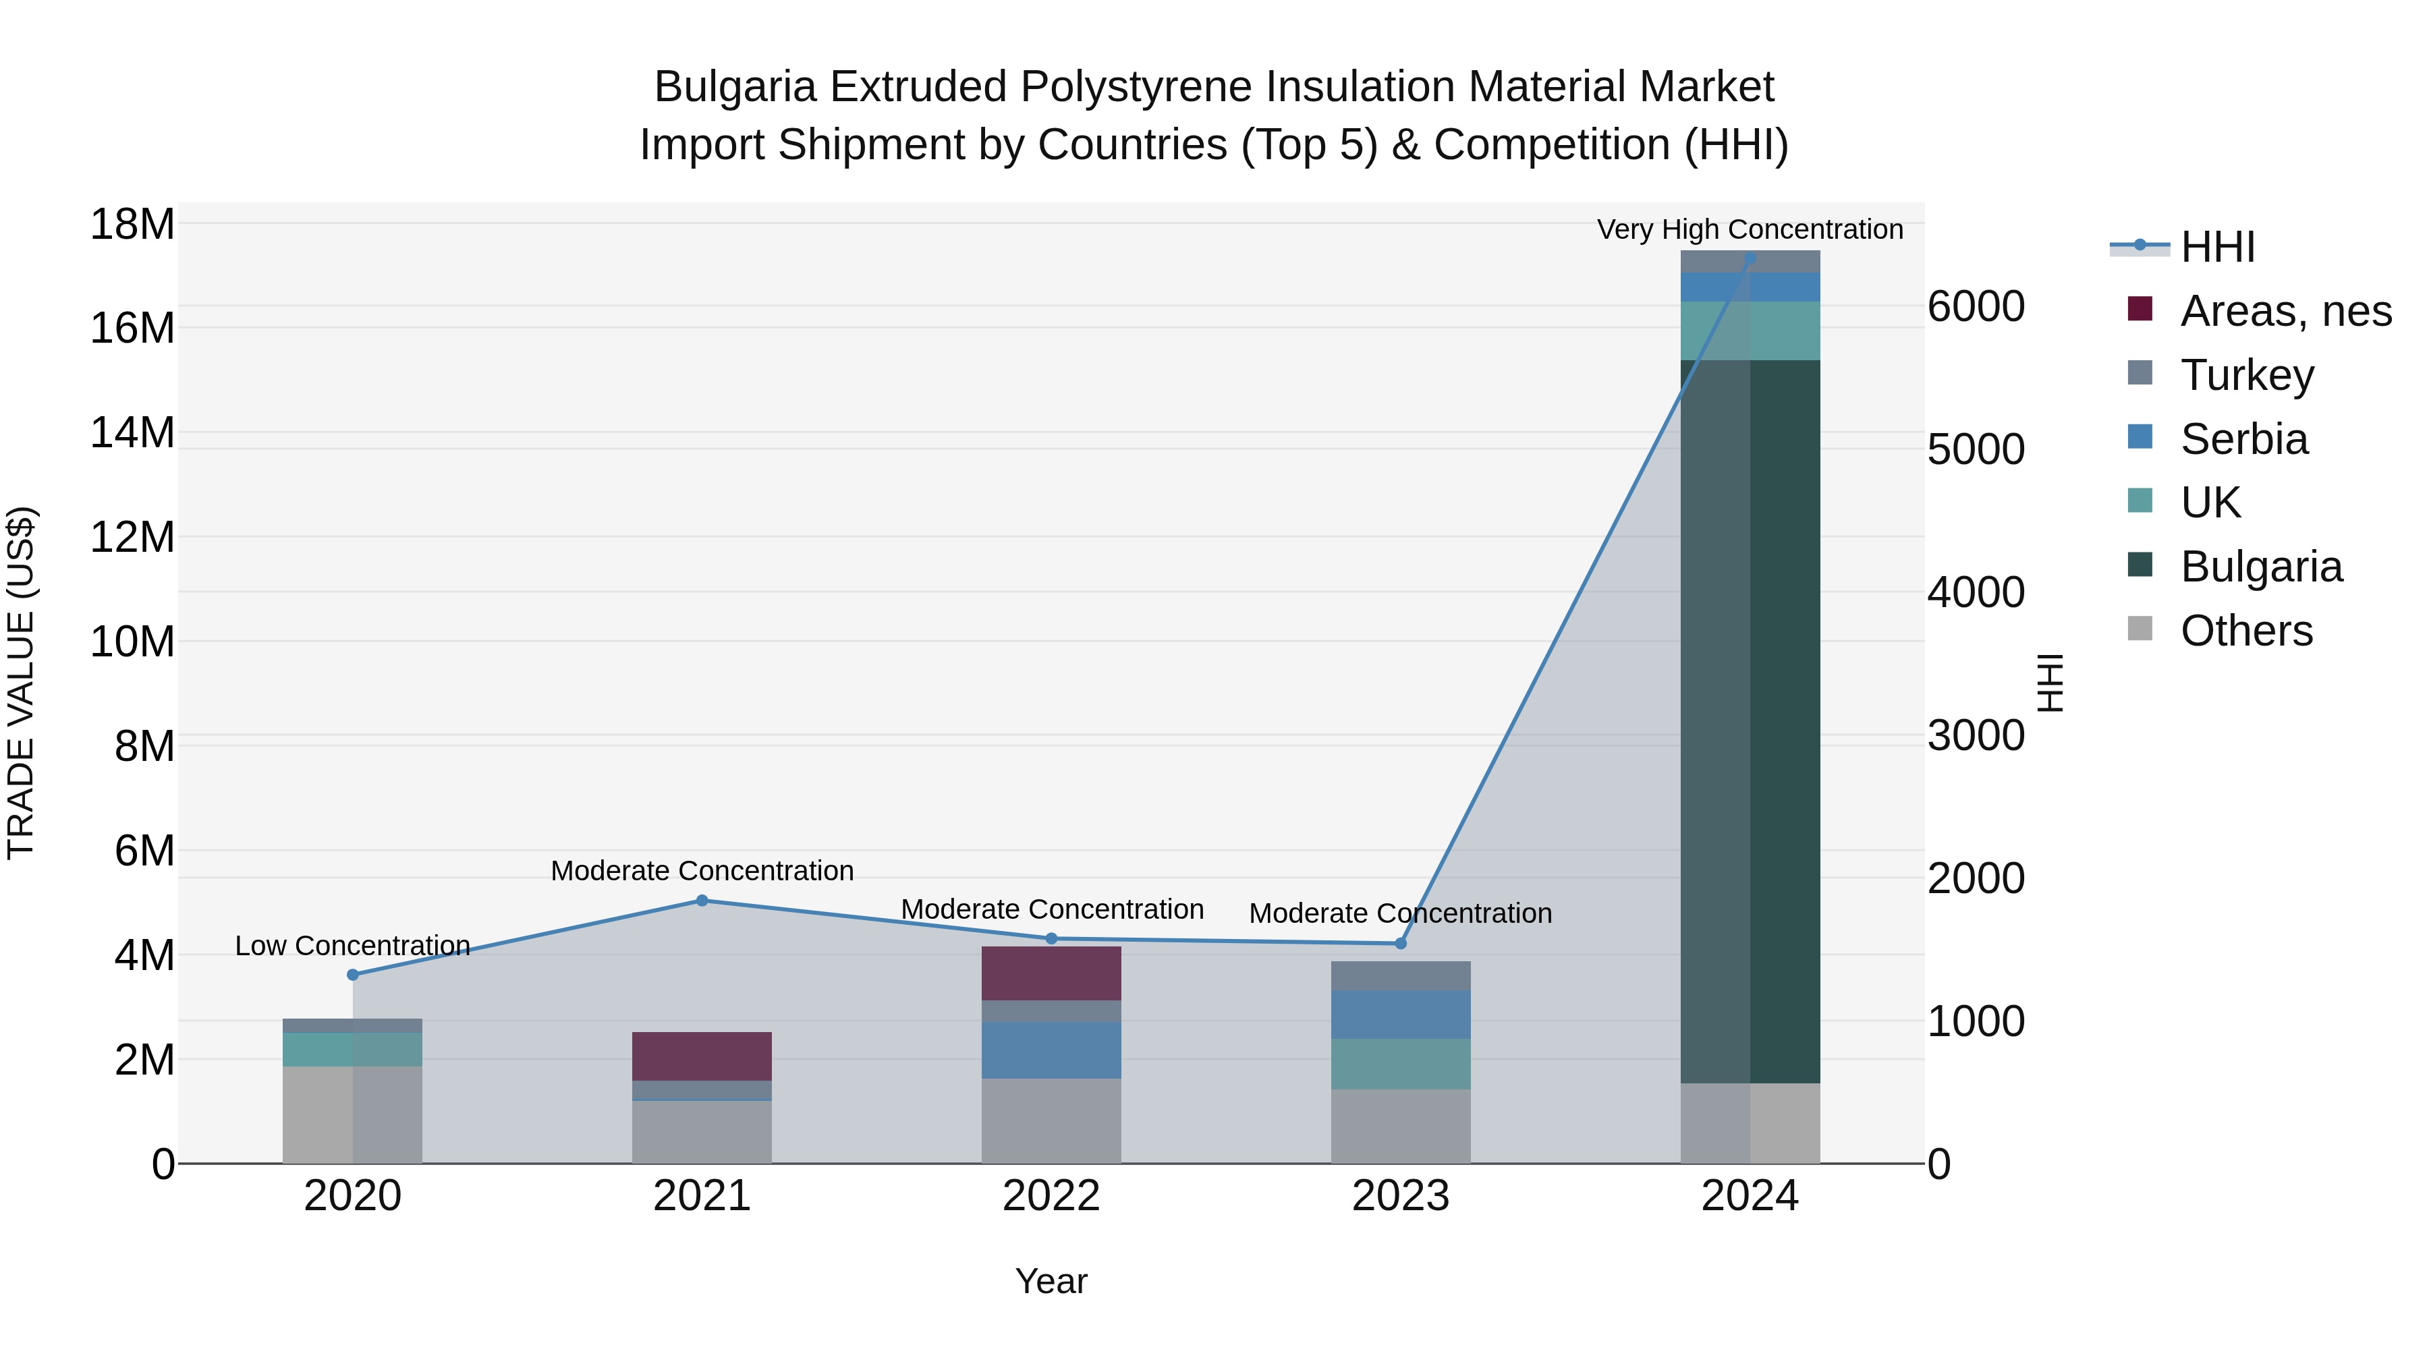Click the Turkey segment atop 2024 bar

[1750, 262]
